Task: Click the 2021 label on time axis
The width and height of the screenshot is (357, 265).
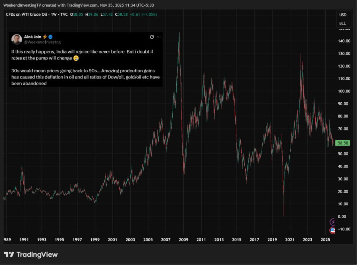Action: (x=289, y=240)
